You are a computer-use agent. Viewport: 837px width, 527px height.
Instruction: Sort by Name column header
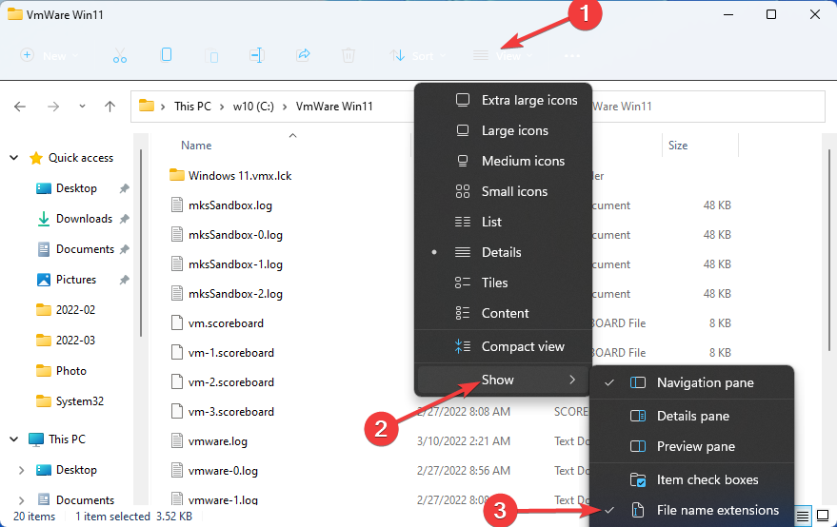click(196, 146)
